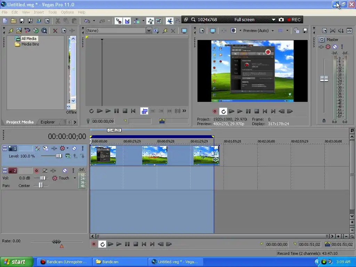Open the Insert menu
This screenshot has height=267, width=356.
[x=39, y=12]
